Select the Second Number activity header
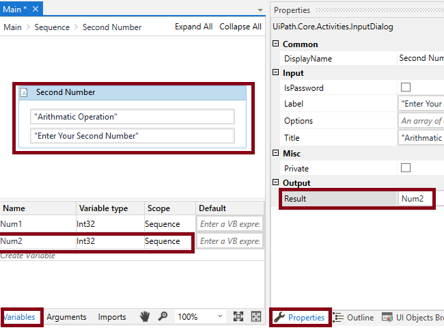This screenshot has height=330, width=444. 133,93
